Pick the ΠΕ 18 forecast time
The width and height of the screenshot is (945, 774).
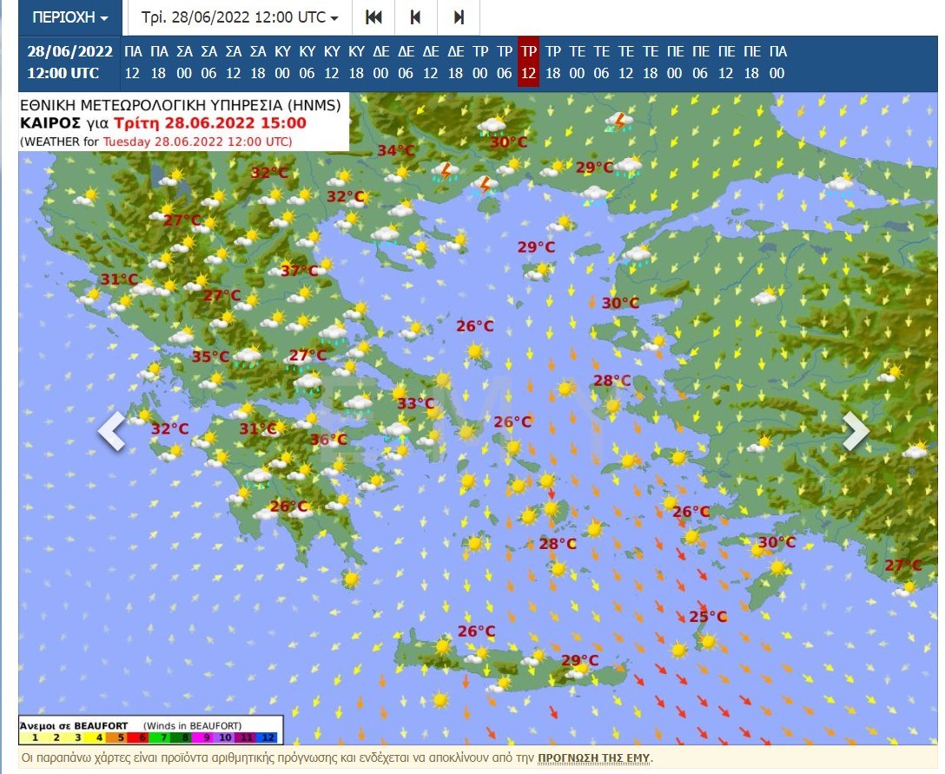coord(752,62)
